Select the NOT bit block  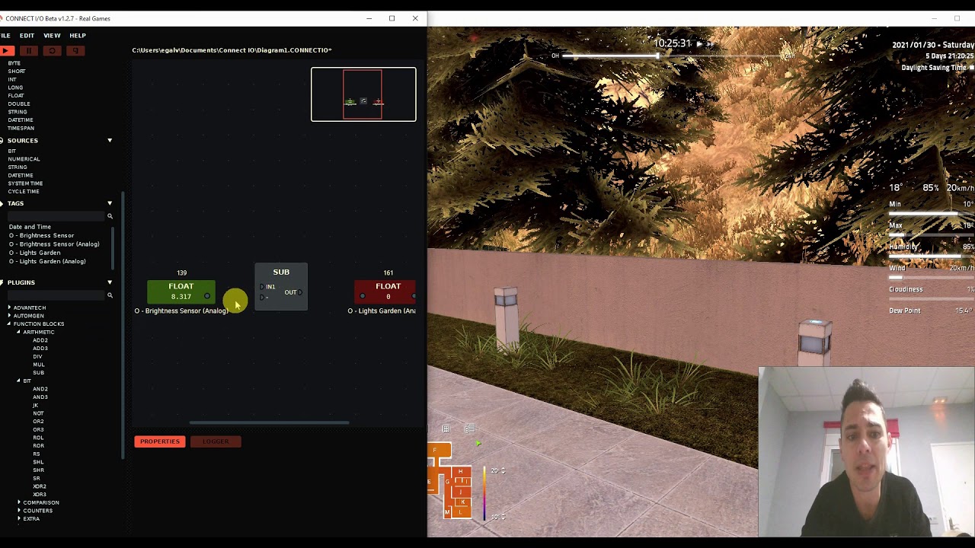pyautogui.click(x=38, y=413)
